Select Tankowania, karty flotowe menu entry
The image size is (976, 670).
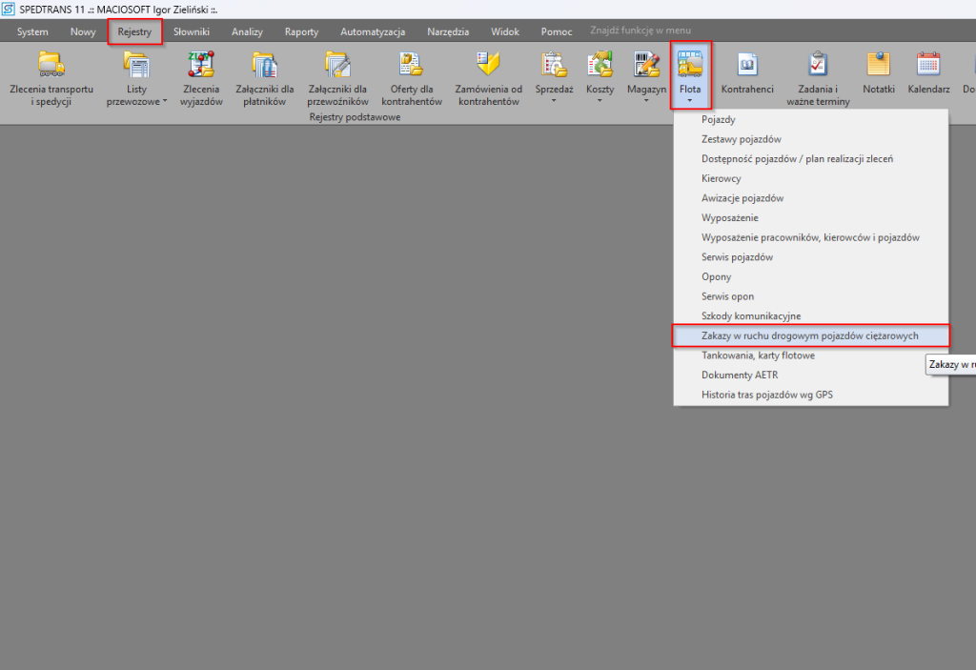(x=758, y=355)
